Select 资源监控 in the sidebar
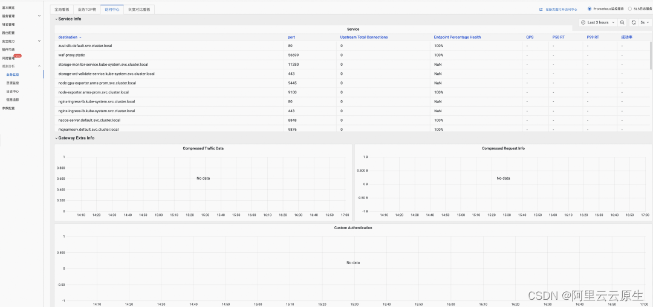Image resolution: width=653 pixels, height=307 pixels. coord(13,83)
